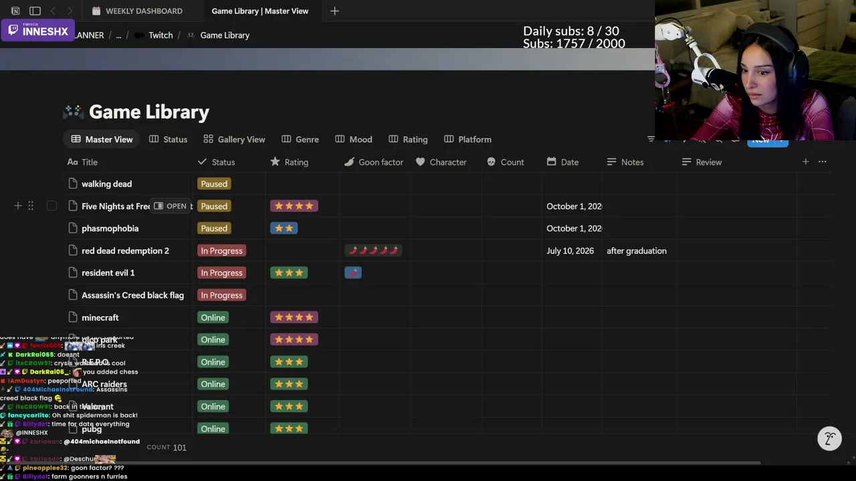The height and width of the screenshot is (481, 856).
Task: Switch to the Status board view
Action: [x=168, y=140]
